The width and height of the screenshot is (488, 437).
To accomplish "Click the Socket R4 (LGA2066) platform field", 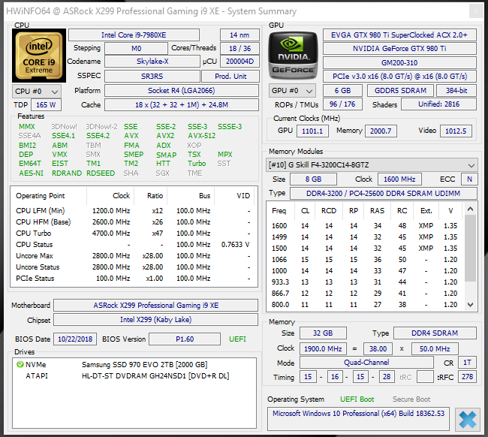I will click(182, 91).
